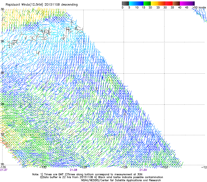
Task: Click the legend tick label 10
Action: pyautogui.click(x=137, y=8)
